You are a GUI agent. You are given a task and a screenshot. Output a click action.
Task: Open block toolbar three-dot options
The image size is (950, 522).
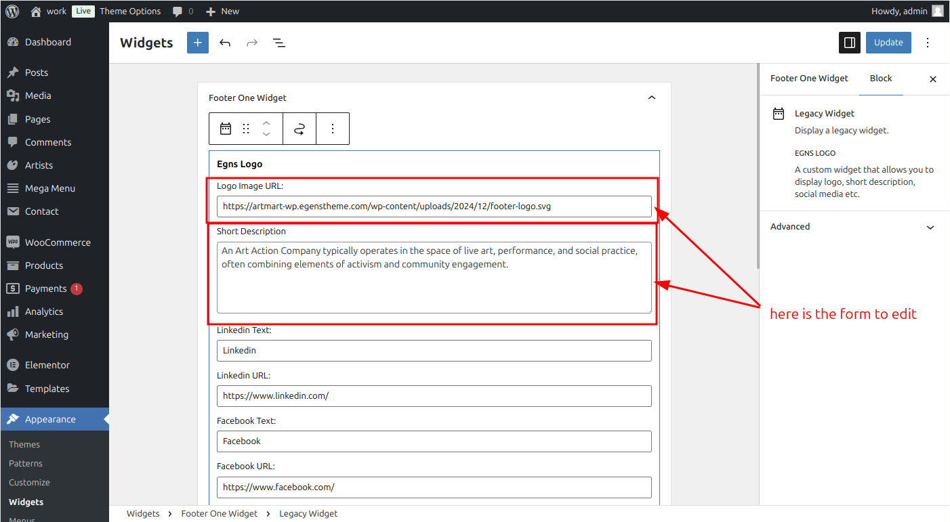333,129
